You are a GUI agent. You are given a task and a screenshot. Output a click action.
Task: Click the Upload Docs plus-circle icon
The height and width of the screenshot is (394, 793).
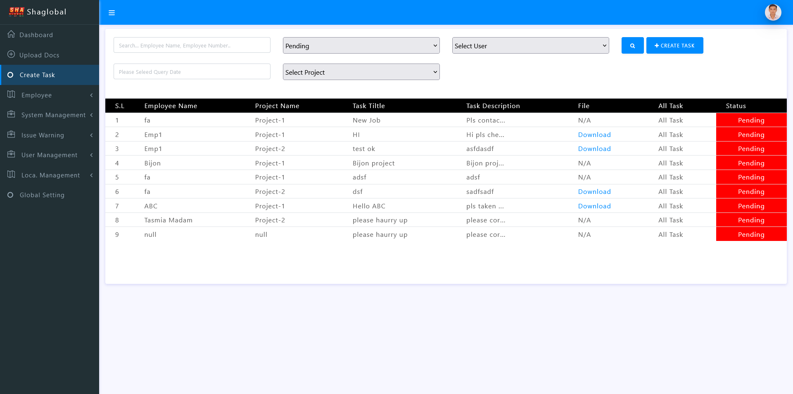tap(11, 54)
